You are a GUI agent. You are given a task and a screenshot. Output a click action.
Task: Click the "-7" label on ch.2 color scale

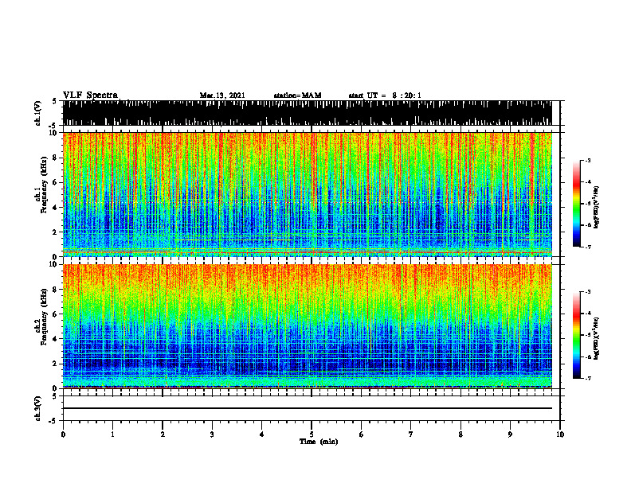588,379
